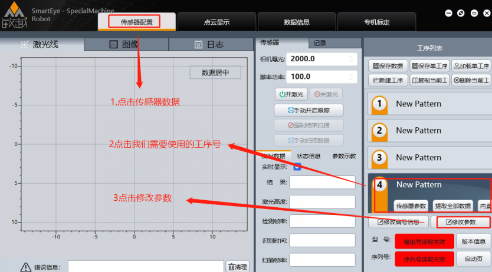Click the 保存数据 save data button

(x=386, y=65)
